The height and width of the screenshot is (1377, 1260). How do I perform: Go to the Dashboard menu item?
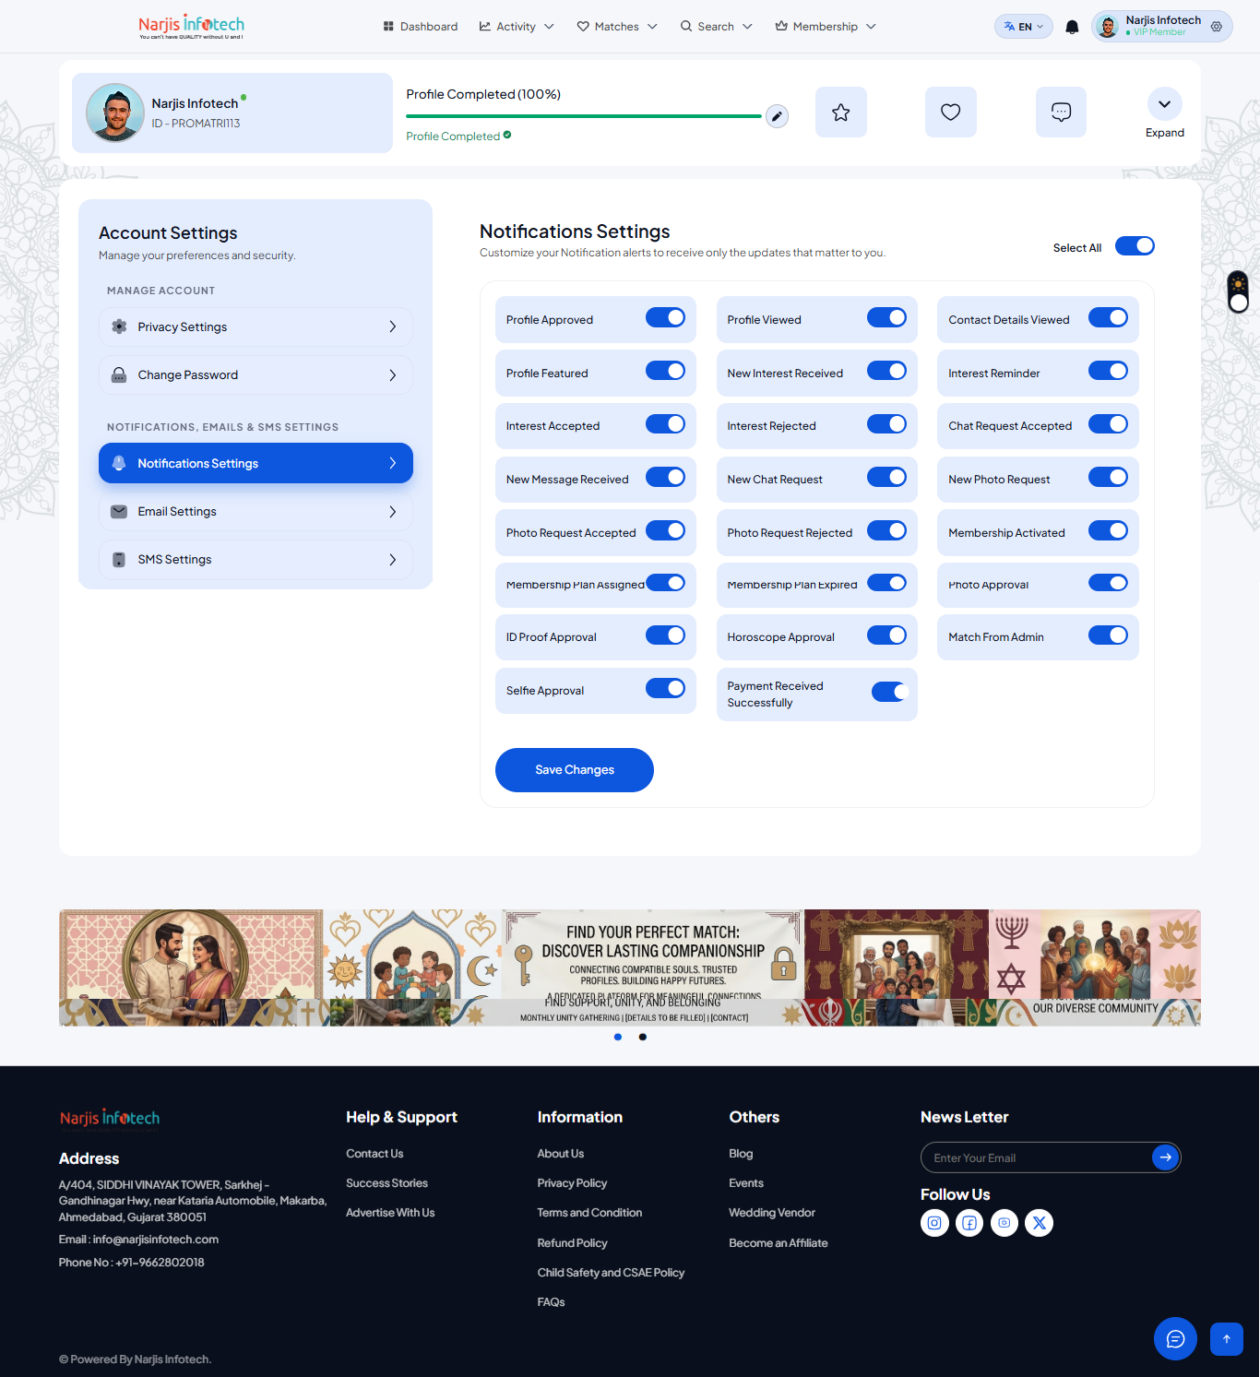(x=421, y=27)
